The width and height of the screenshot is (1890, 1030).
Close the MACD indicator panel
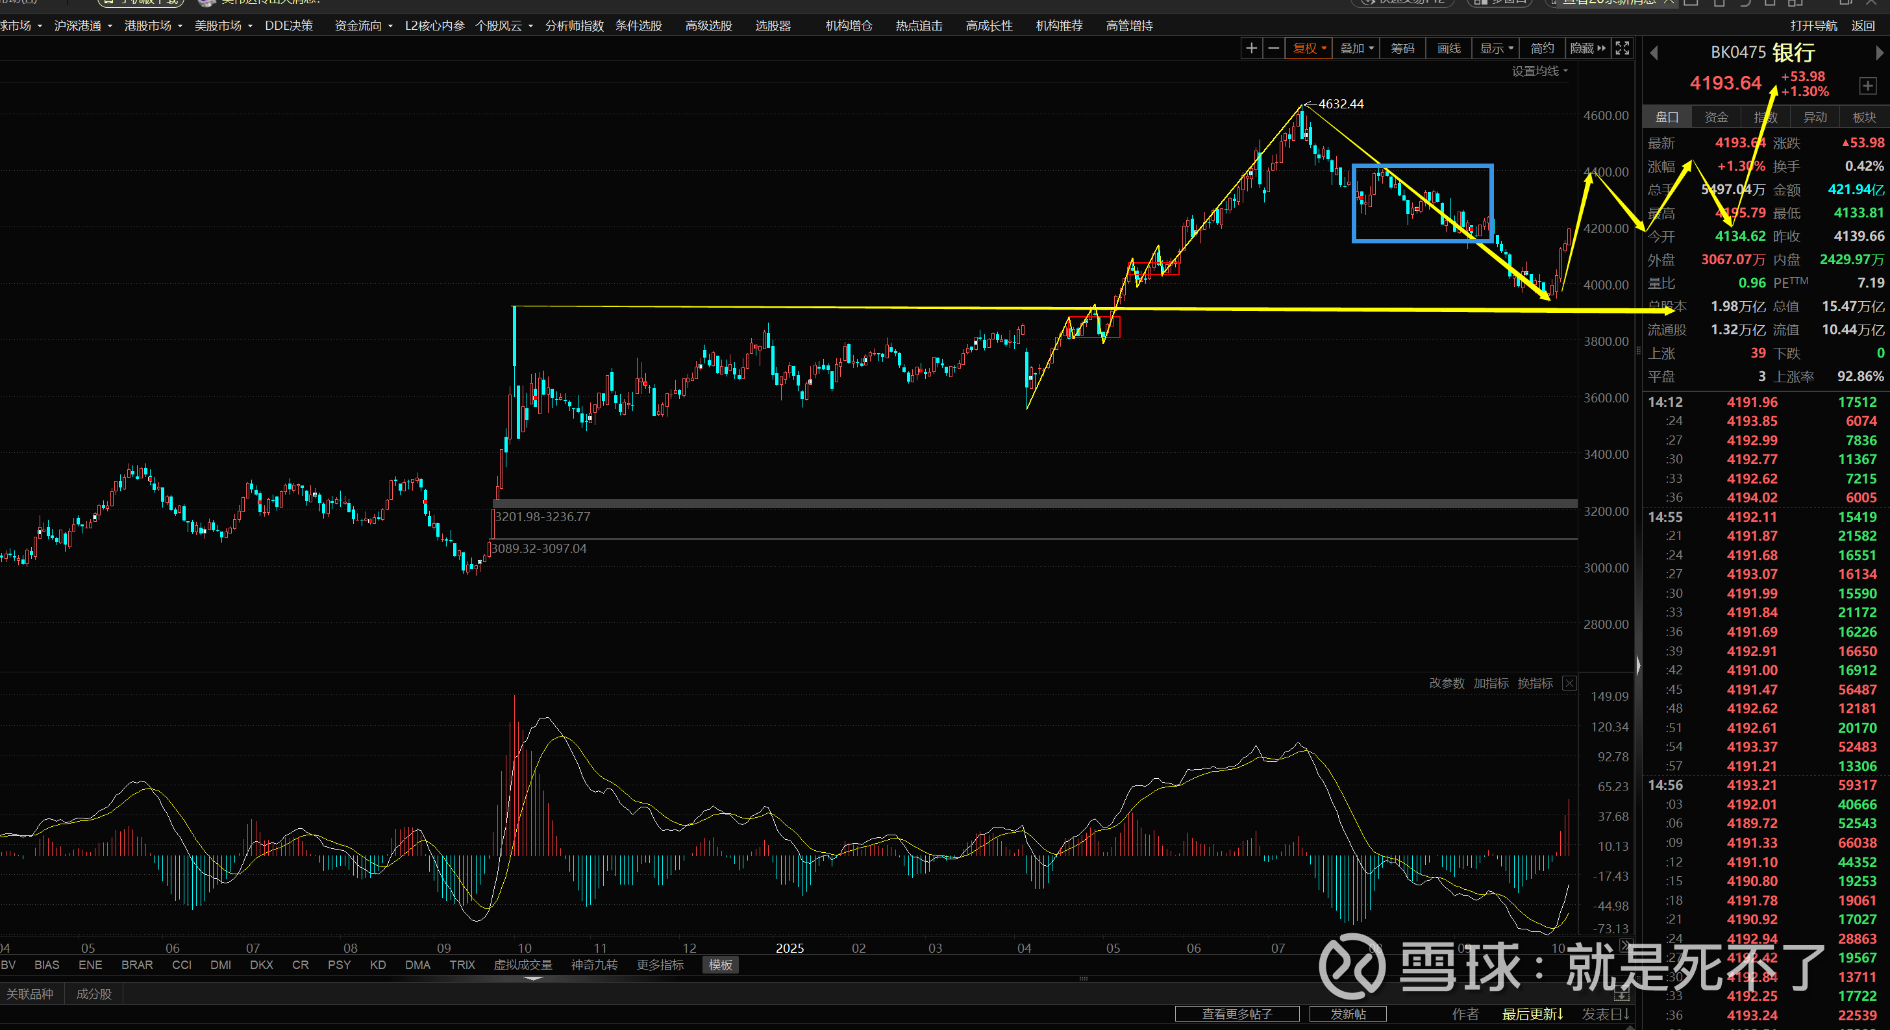tap(1569, 683)
